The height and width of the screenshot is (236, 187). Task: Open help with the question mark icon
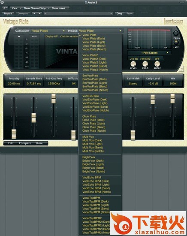coord(181,69)
